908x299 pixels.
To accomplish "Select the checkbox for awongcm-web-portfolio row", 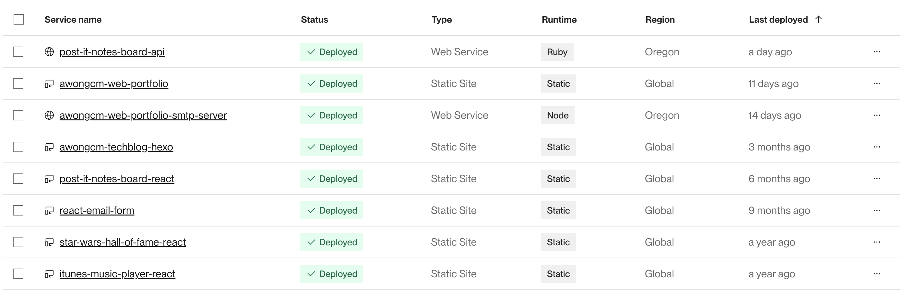I will pyautogui.click(x=18, y=83).
